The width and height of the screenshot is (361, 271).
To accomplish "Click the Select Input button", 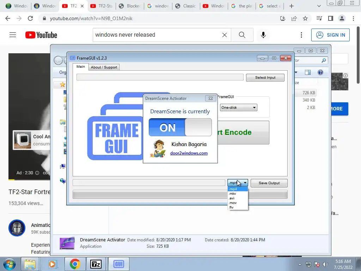I will click(265, 77).
